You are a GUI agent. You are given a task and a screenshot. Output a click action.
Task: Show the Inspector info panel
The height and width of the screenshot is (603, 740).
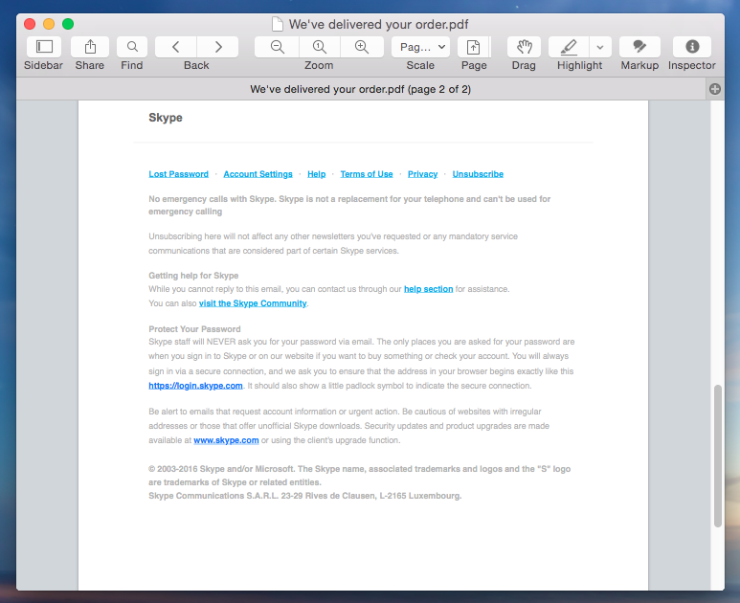692,47
